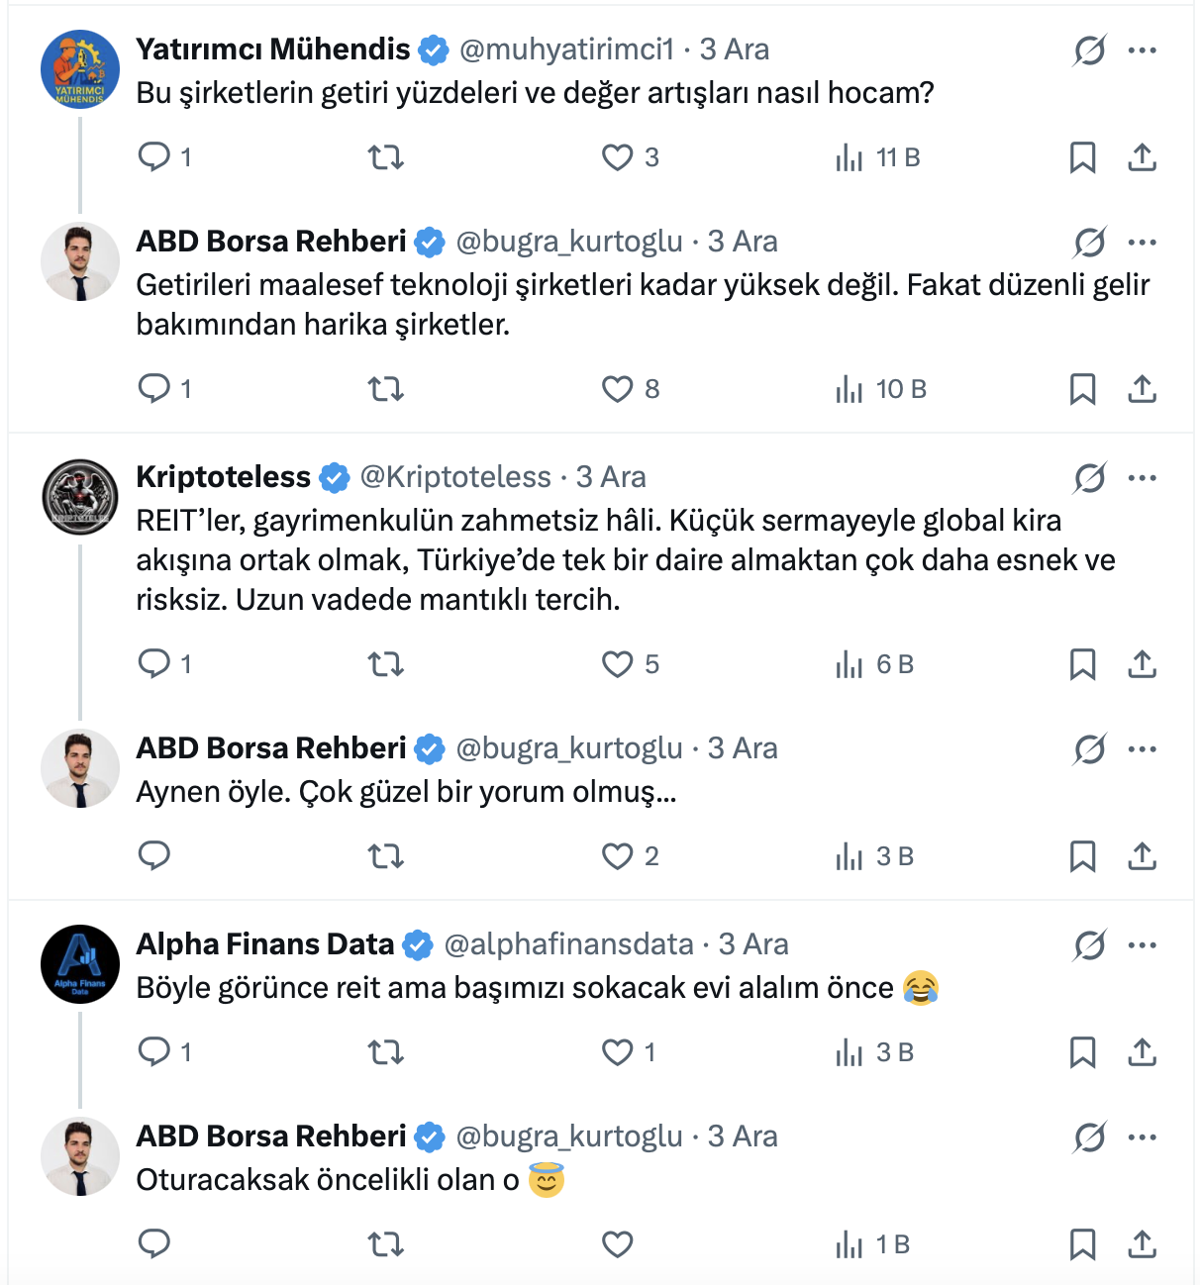Like the 'Oturacaksak öncelikli olan o' reply
The image size is (1200, 1285).
click(x=618, y=1243)
